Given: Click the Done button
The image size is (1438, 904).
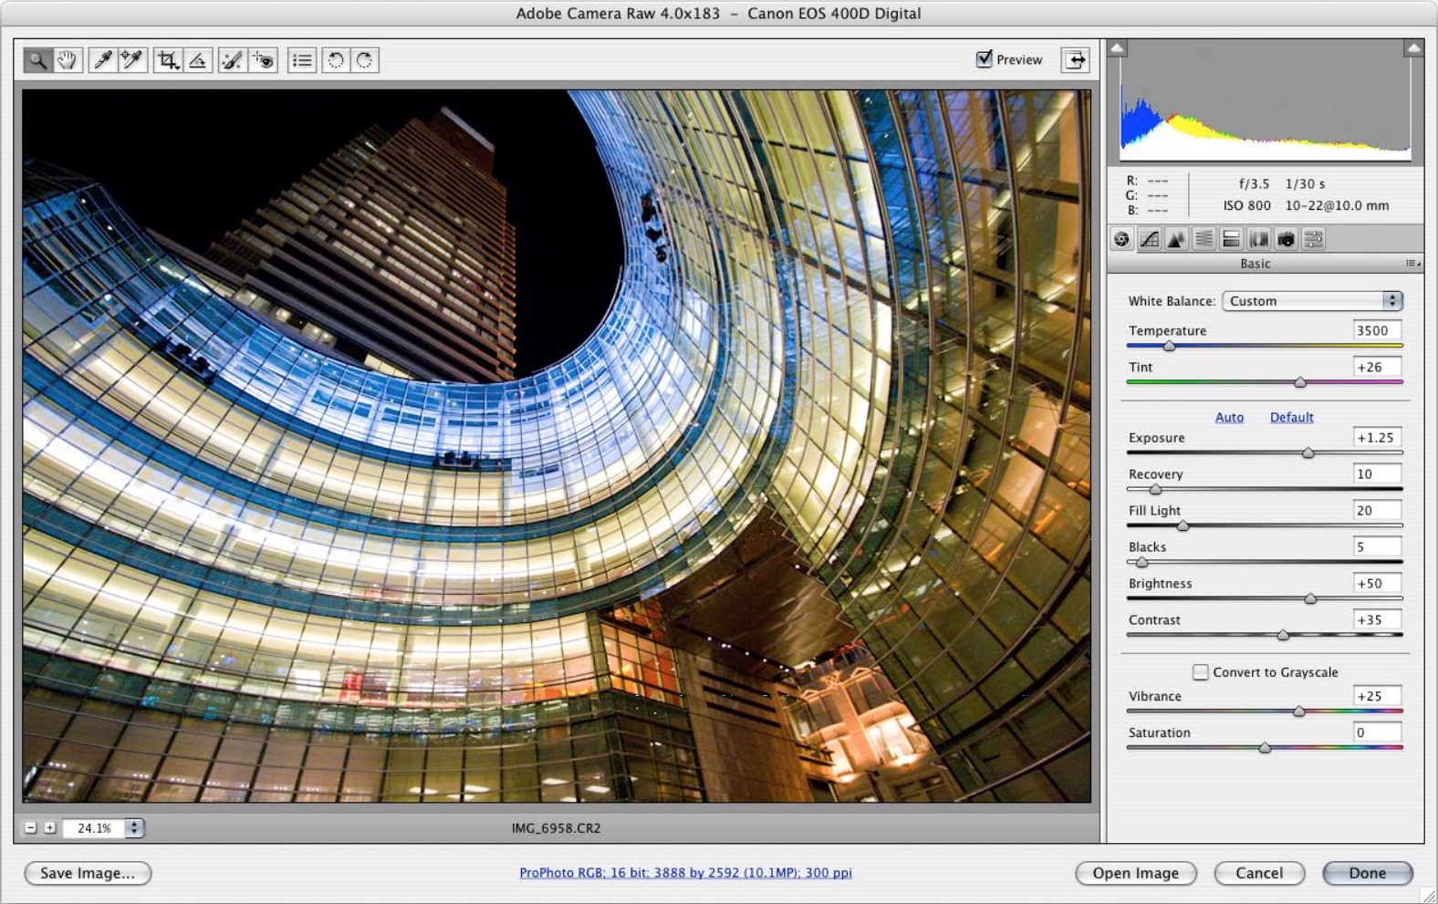Looking at the screenshot, I should (x=1368, y=873).
